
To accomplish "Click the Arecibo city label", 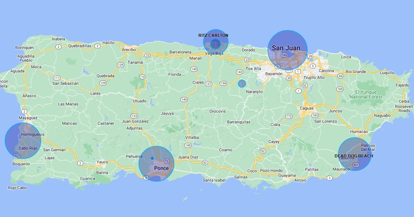I will 129,50.
